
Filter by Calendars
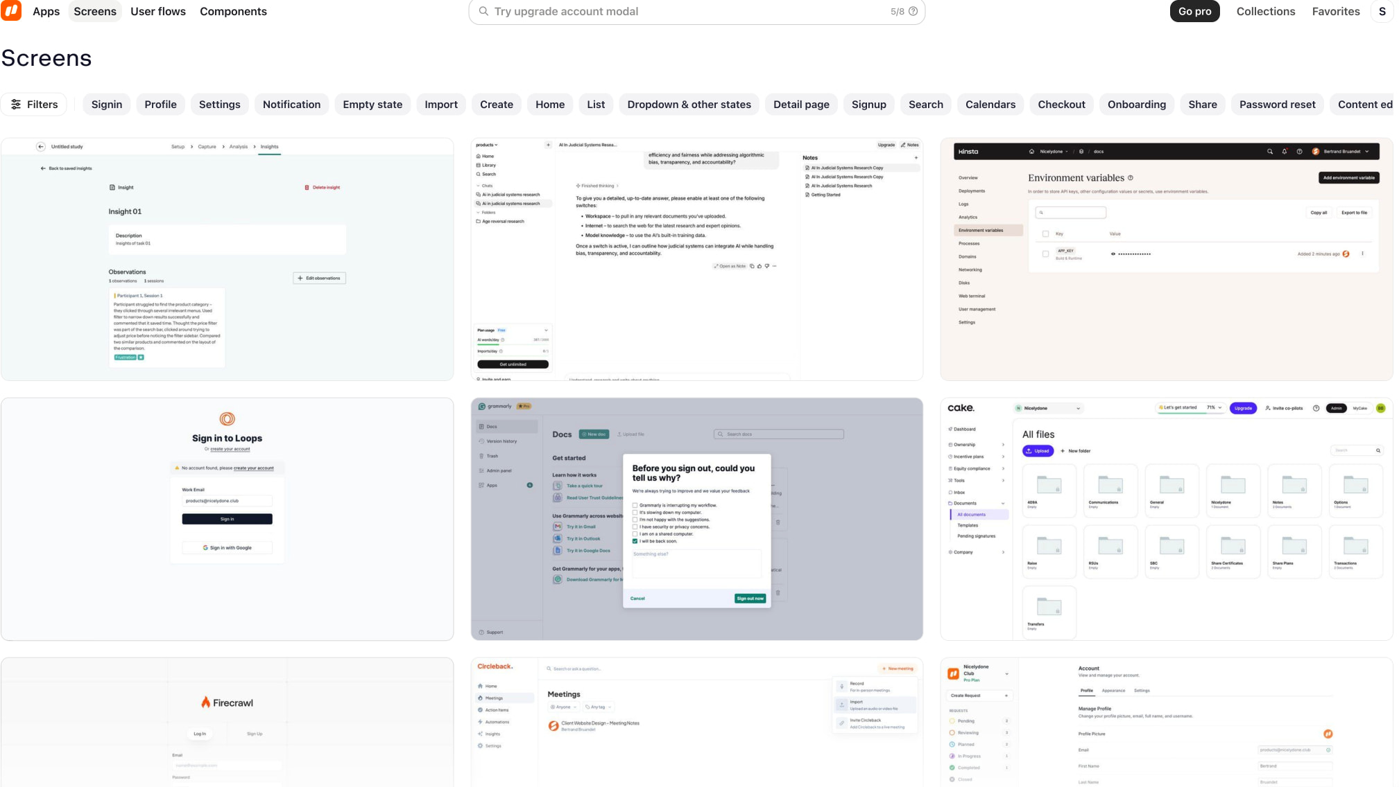[990, 104]
